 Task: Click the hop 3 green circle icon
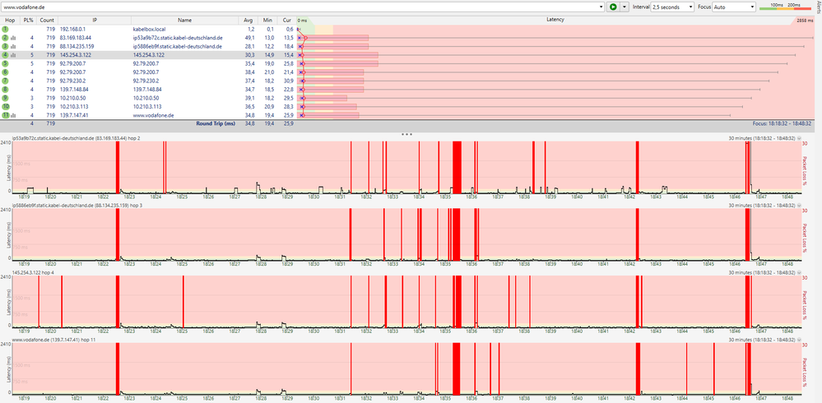(x=5, y=46)
